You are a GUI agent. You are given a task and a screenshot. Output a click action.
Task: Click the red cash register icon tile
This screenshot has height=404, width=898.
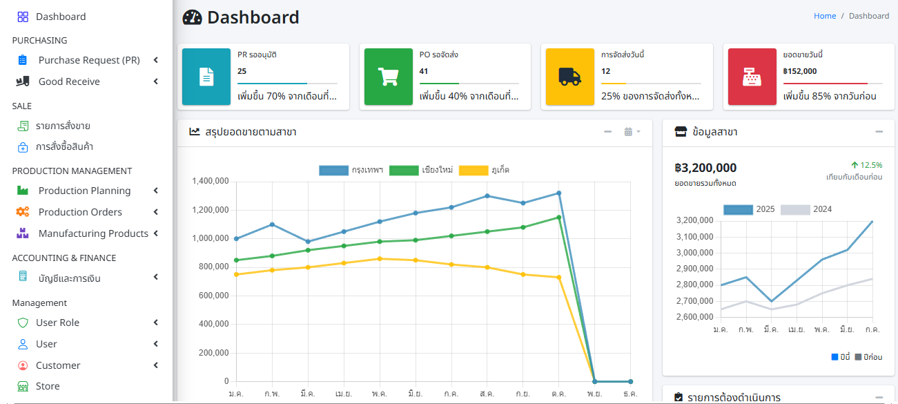(x=752, y=77)
